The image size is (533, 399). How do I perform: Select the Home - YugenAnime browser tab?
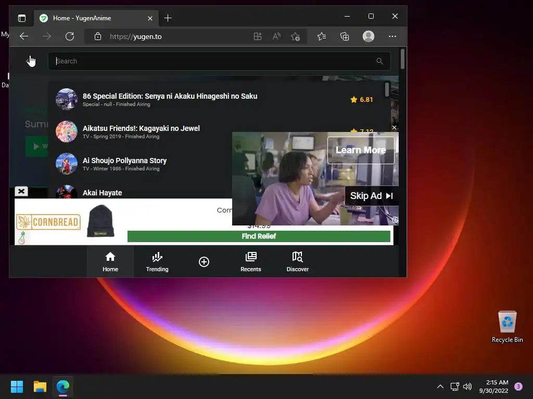click(96, 18)
